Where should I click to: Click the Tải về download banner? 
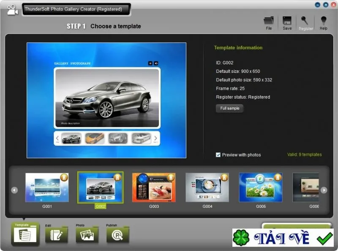[283, 237]
